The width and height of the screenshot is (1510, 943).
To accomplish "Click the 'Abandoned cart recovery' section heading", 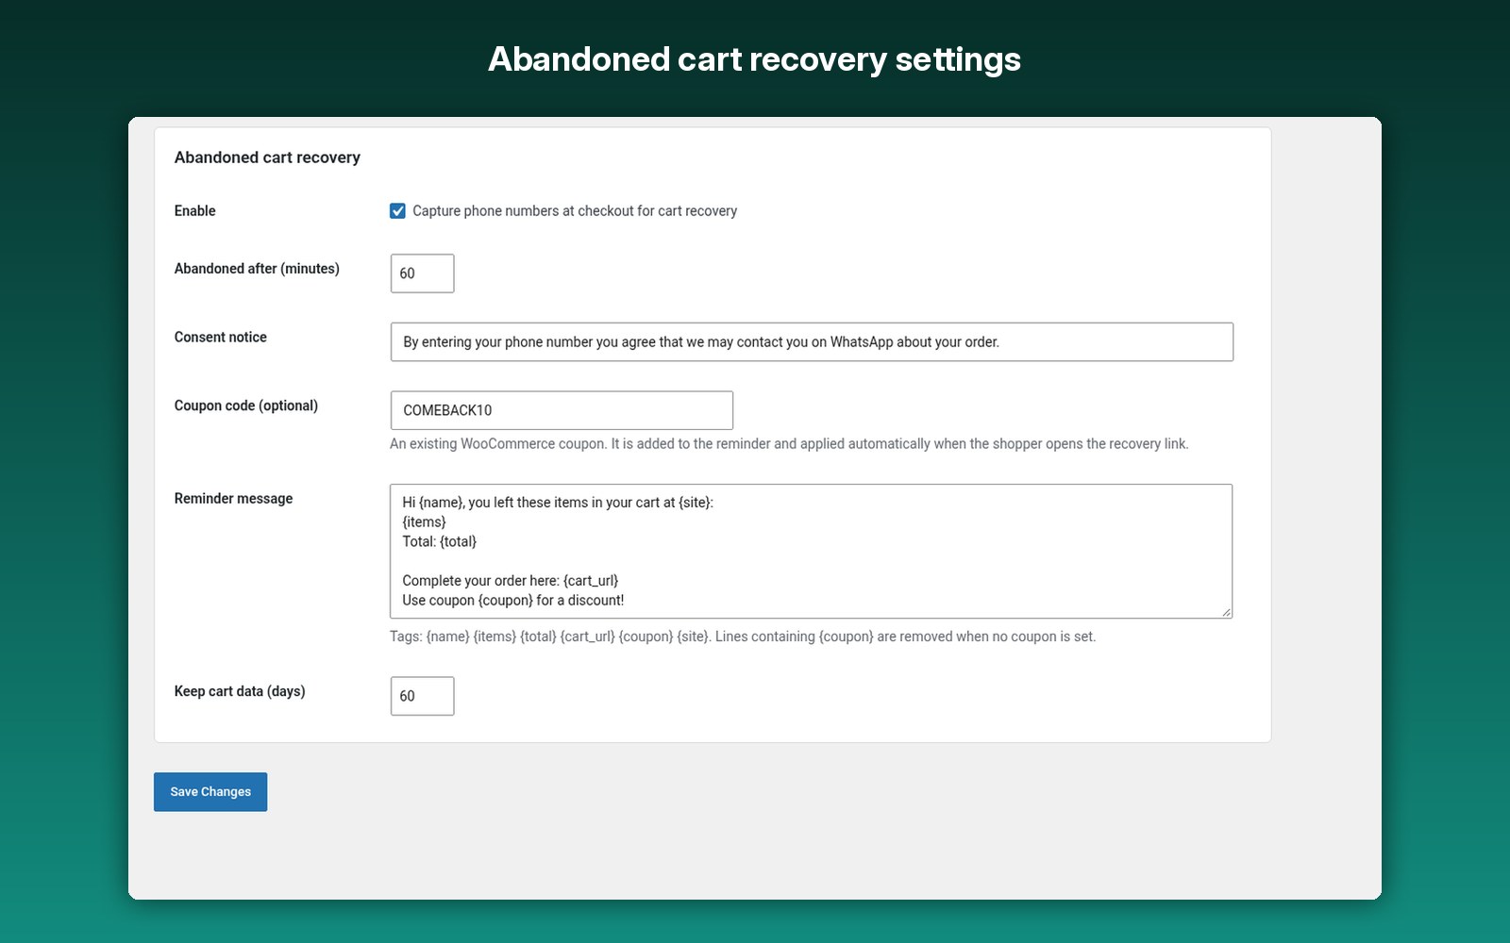I will point(267,157).
